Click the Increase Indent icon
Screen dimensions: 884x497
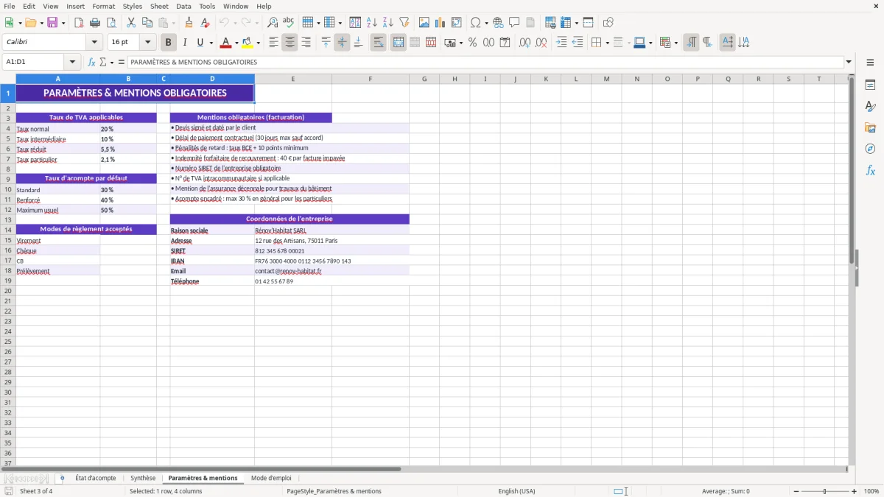[x=561, y=43]
